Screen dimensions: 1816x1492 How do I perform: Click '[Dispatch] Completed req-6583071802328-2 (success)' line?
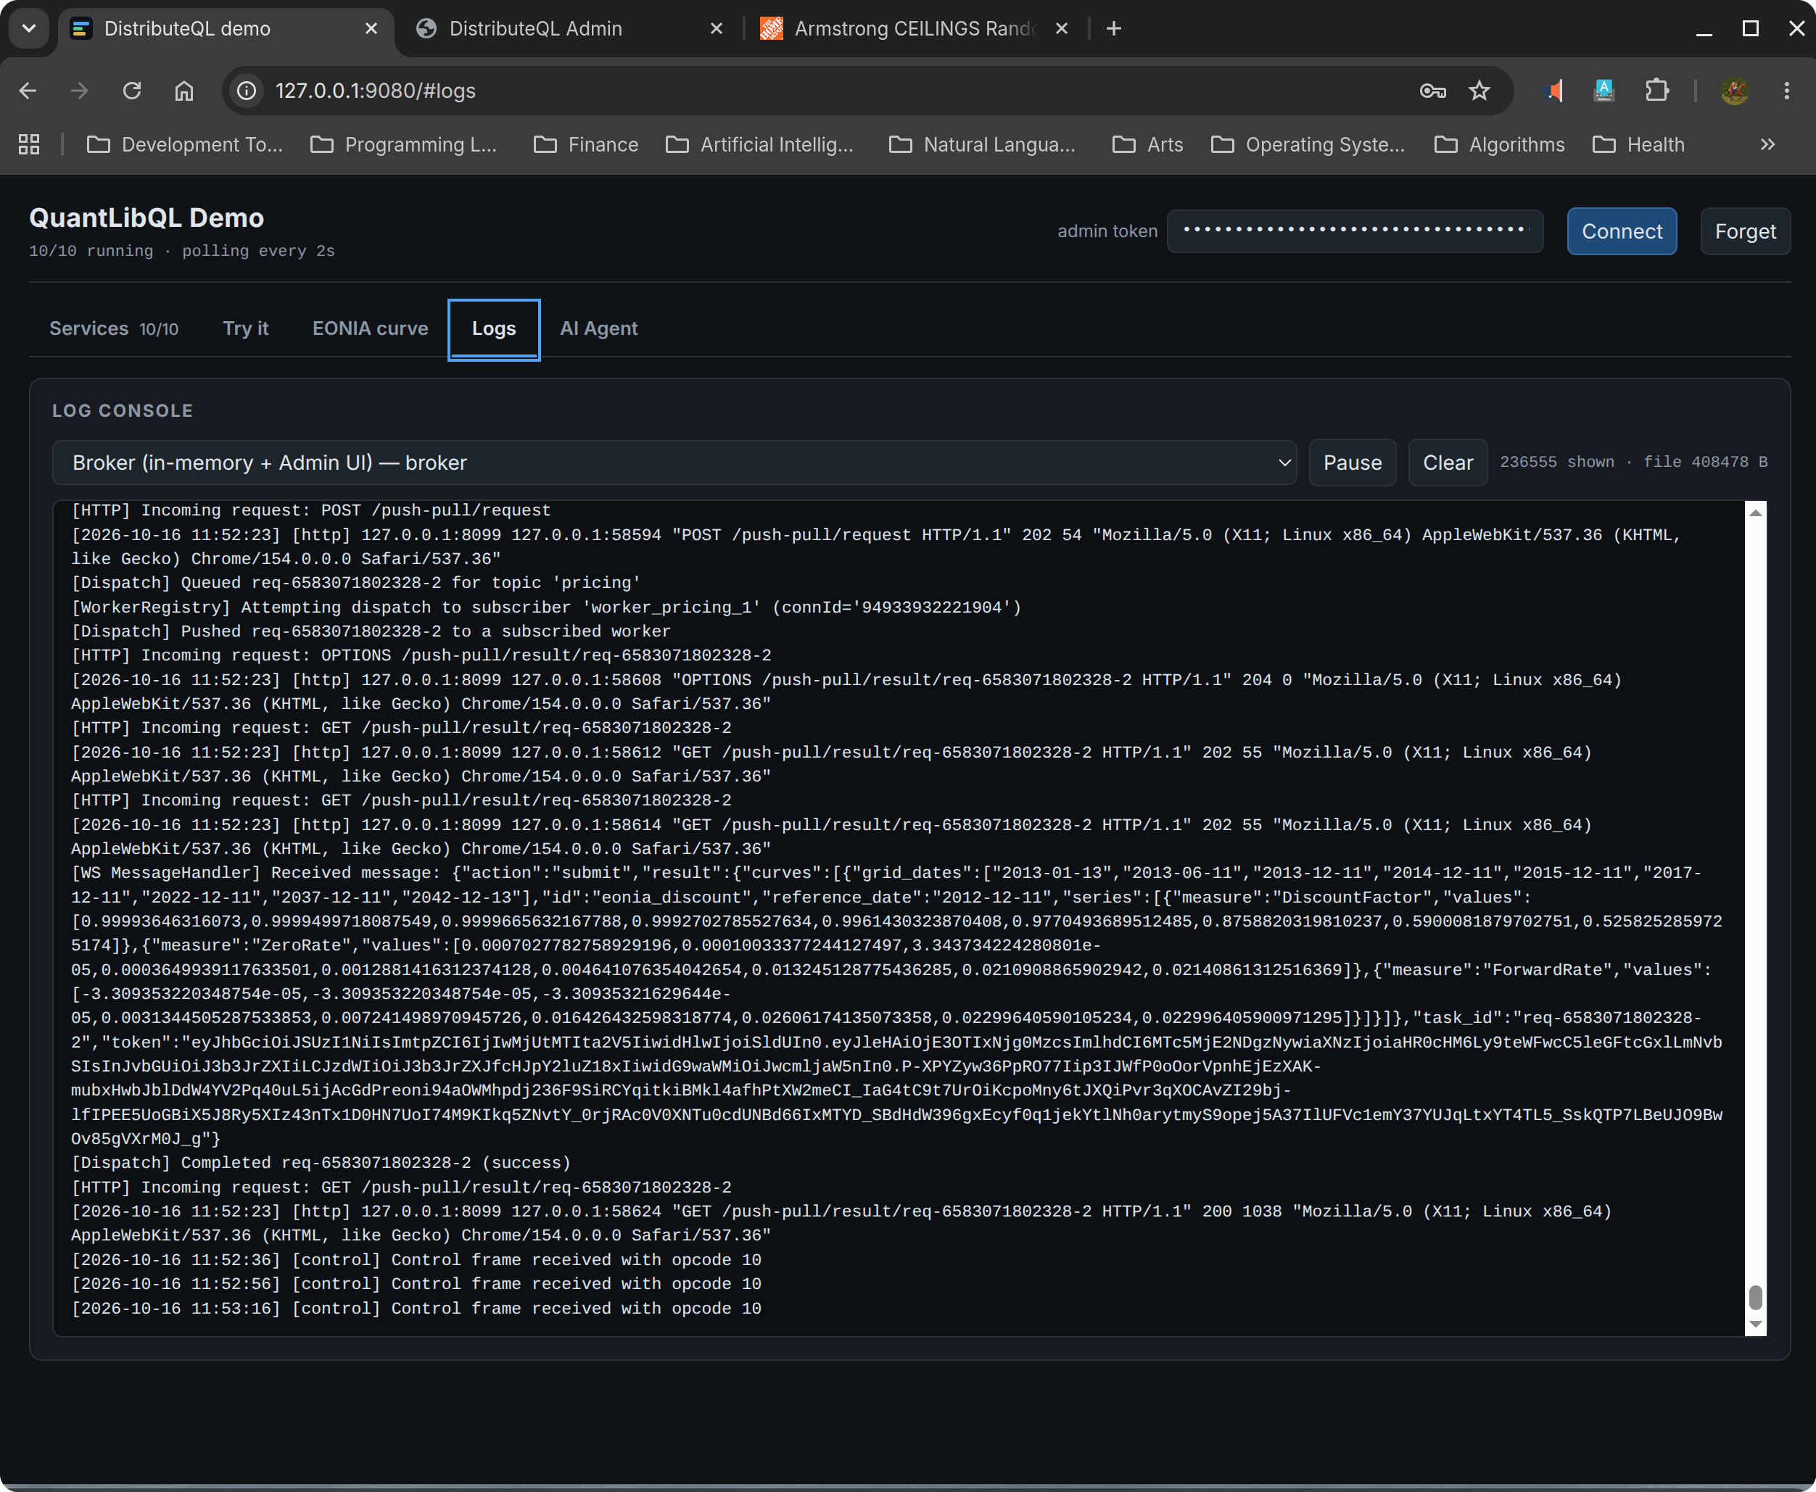[321, 1163]
